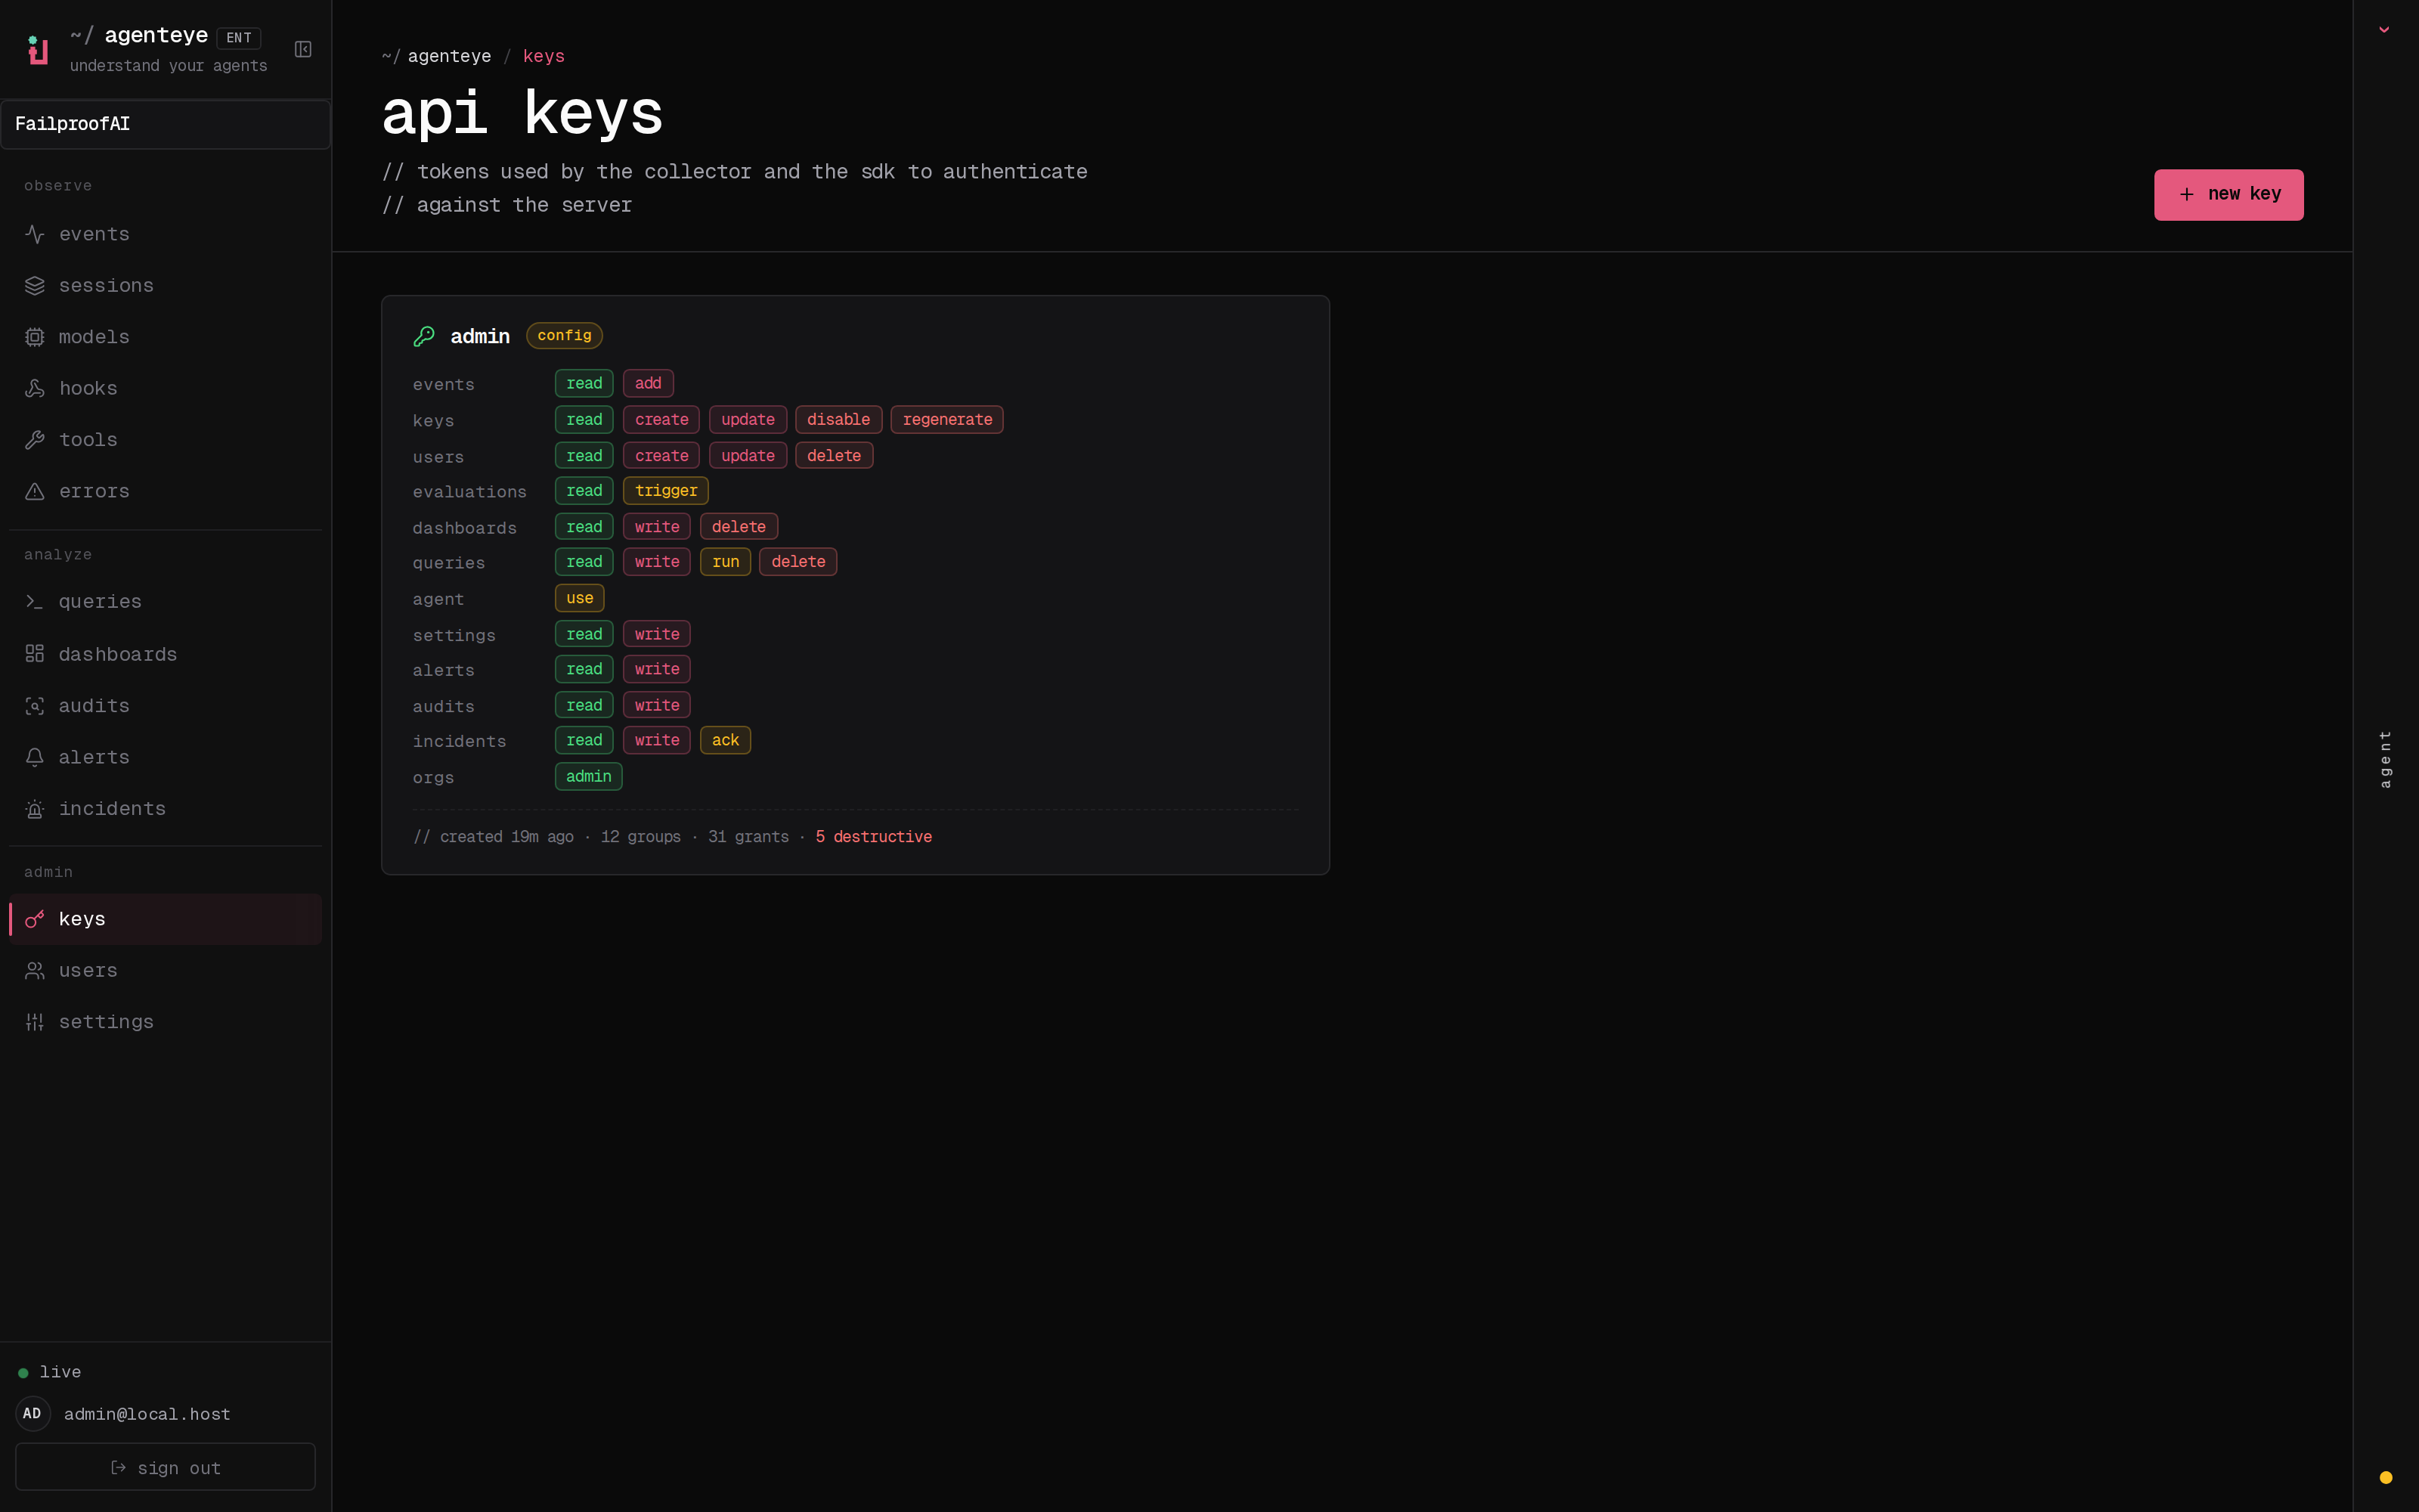Viewport: 2419px width, 1512px height.
Task: Click the incidents ack grant tag
Action: (x=726, y=740)
